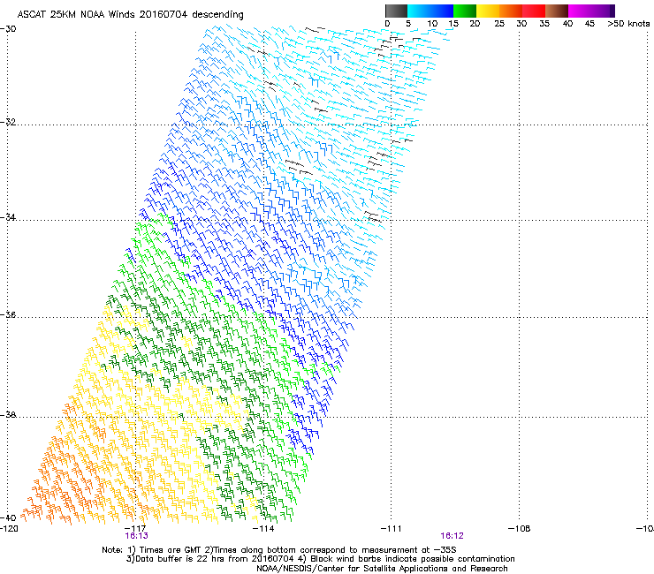Click the -38 latitude axis label
The height and width of the screenshot is (574, 654).
(8, 415)
